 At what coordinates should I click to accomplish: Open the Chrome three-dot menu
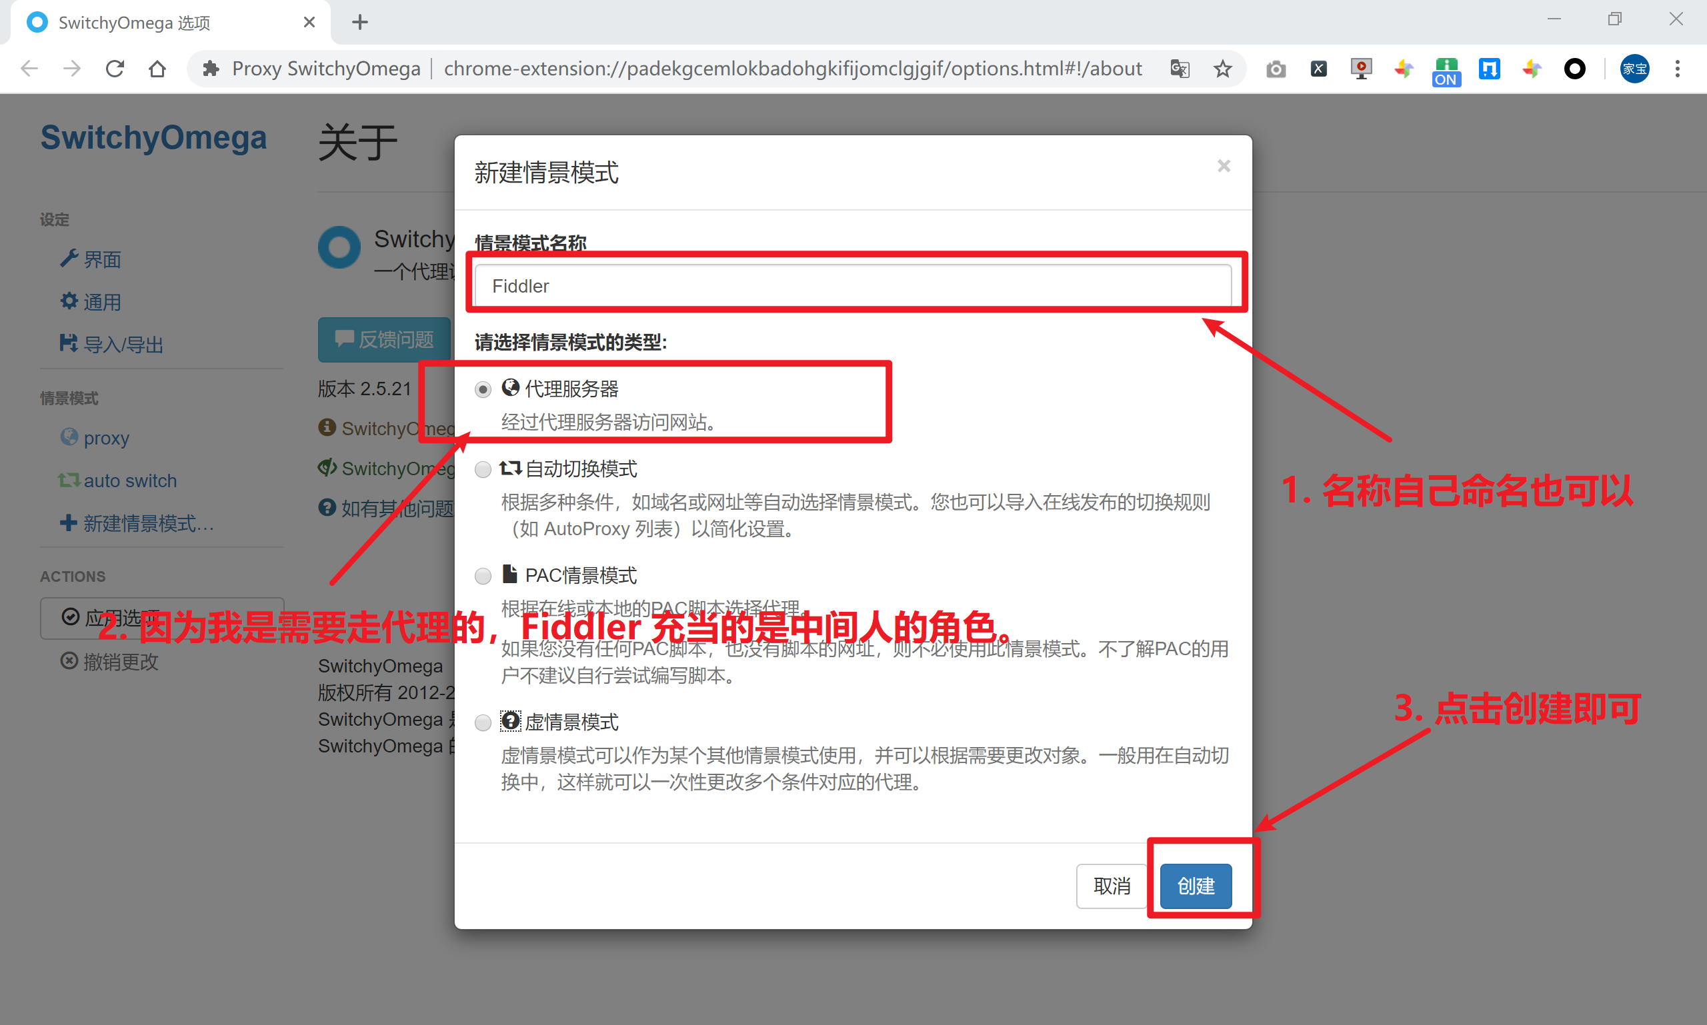pos(1677,69)
